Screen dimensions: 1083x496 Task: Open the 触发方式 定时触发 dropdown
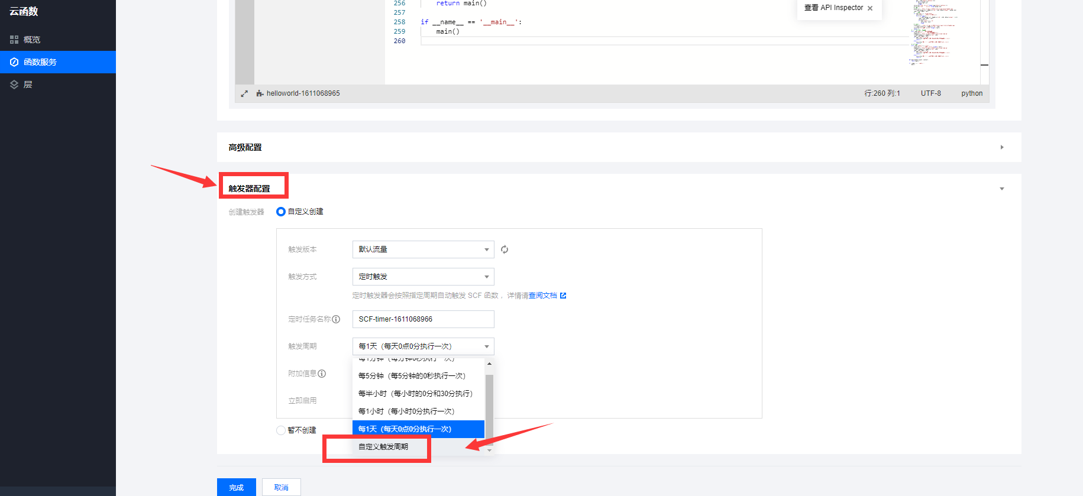[x=423, y=277]
